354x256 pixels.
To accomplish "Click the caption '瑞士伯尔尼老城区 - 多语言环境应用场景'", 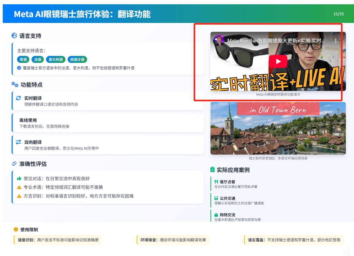I will (x=278, y=158).
